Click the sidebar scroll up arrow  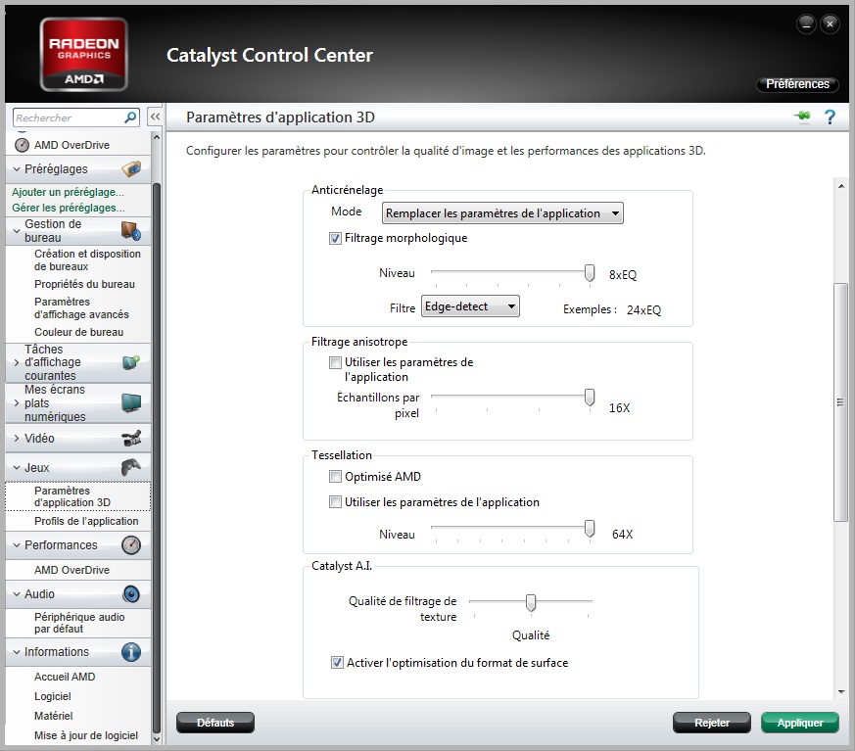pos(157,137)
